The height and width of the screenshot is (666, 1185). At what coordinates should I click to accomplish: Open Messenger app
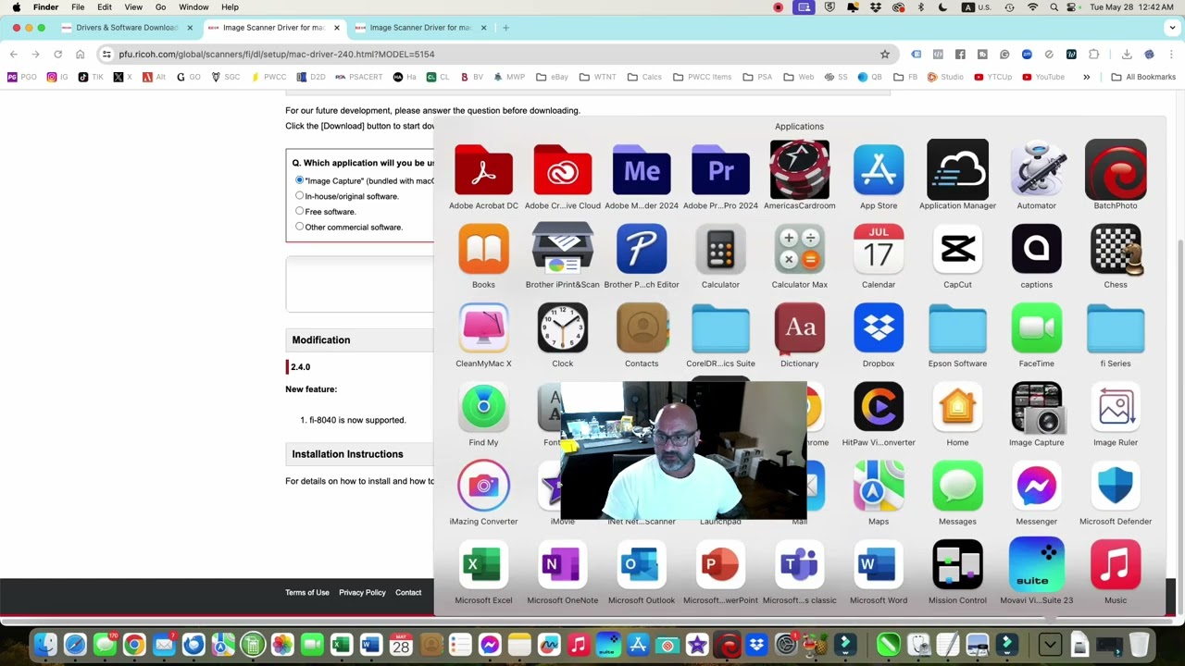click(1037, 487)
